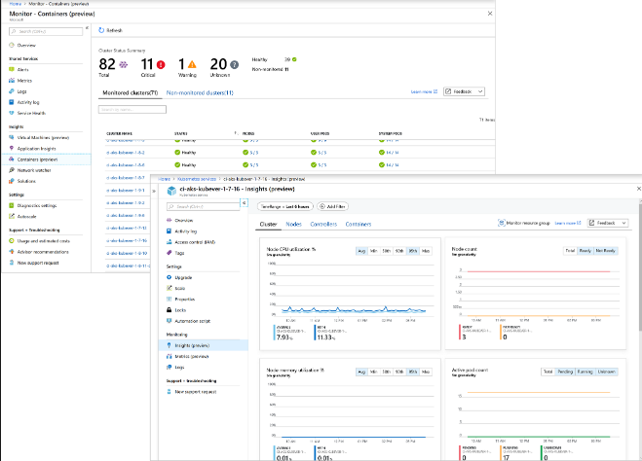The height and width of the screenshot is (461, 642).
Task: Sort the cluster list by the STATUS column
Action: point(180,133)
